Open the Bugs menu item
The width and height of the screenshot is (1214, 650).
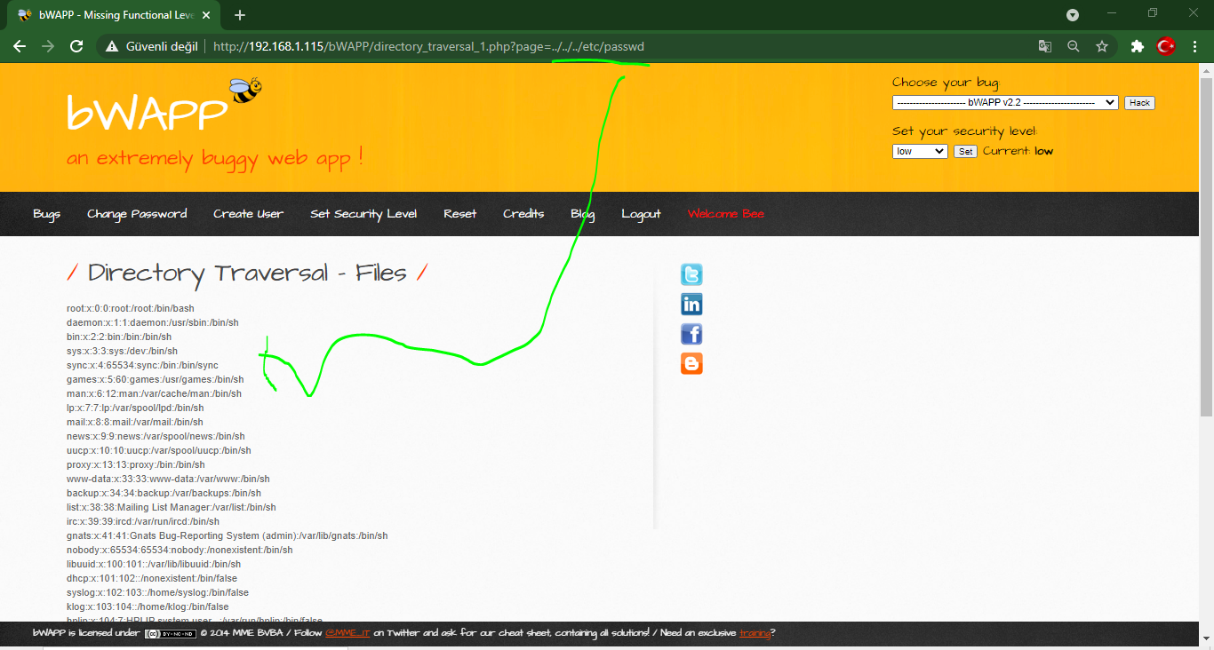coord(46,214)
